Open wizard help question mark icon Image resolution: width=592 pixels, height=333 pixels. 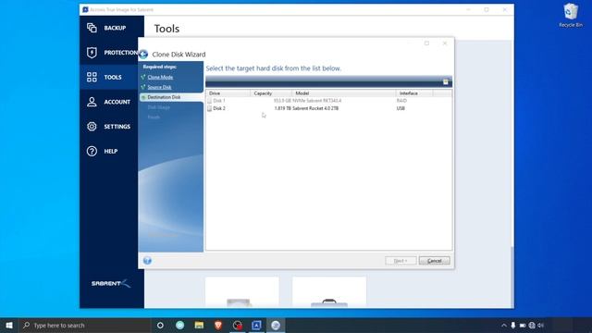coord(147,261)
